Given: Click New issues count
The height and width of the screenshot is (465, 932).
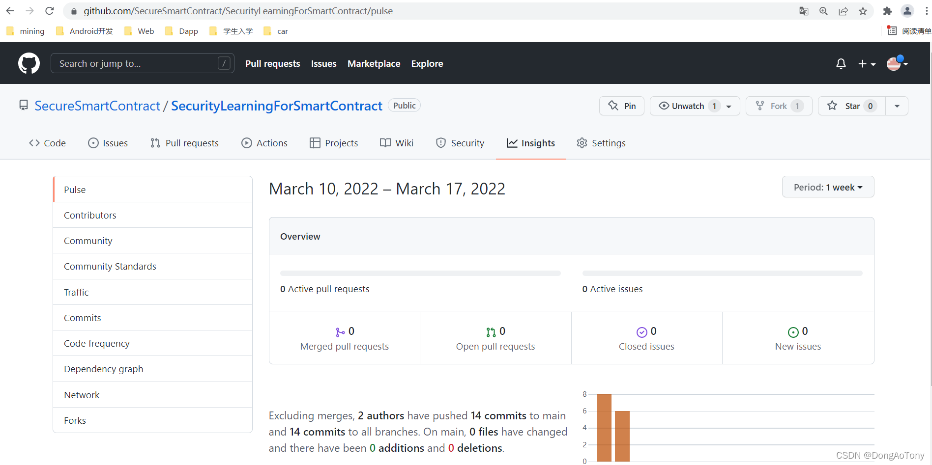Looking at the screenshot, I should [798, 338].
